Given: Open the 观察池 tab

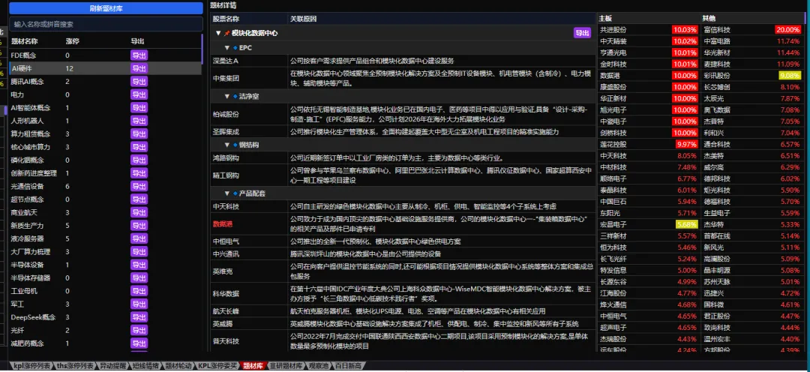Looking at the screenshot, I should (x=318, y=366).
